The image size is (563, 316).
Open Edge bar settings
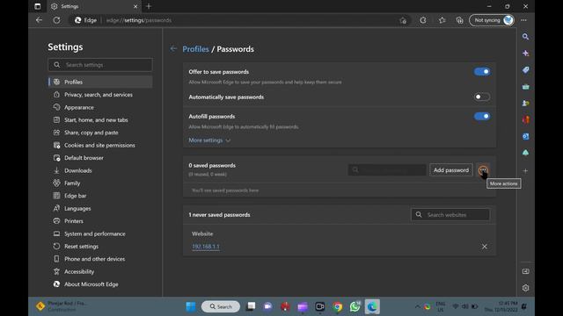coord(75,196)
